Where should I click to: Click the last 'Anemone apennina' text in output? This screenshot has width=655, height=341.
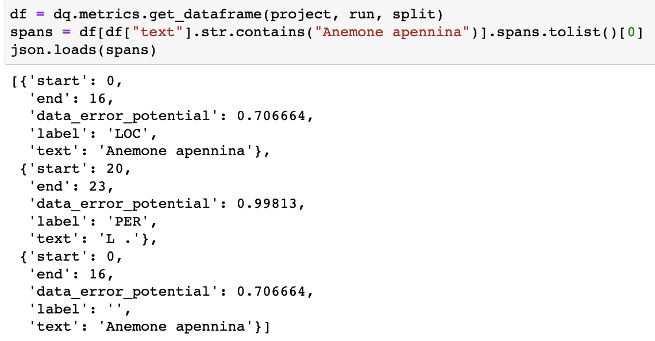tap(175, 327)
